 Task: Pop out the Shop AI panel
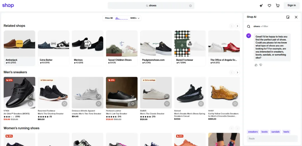tap(288, 17)
